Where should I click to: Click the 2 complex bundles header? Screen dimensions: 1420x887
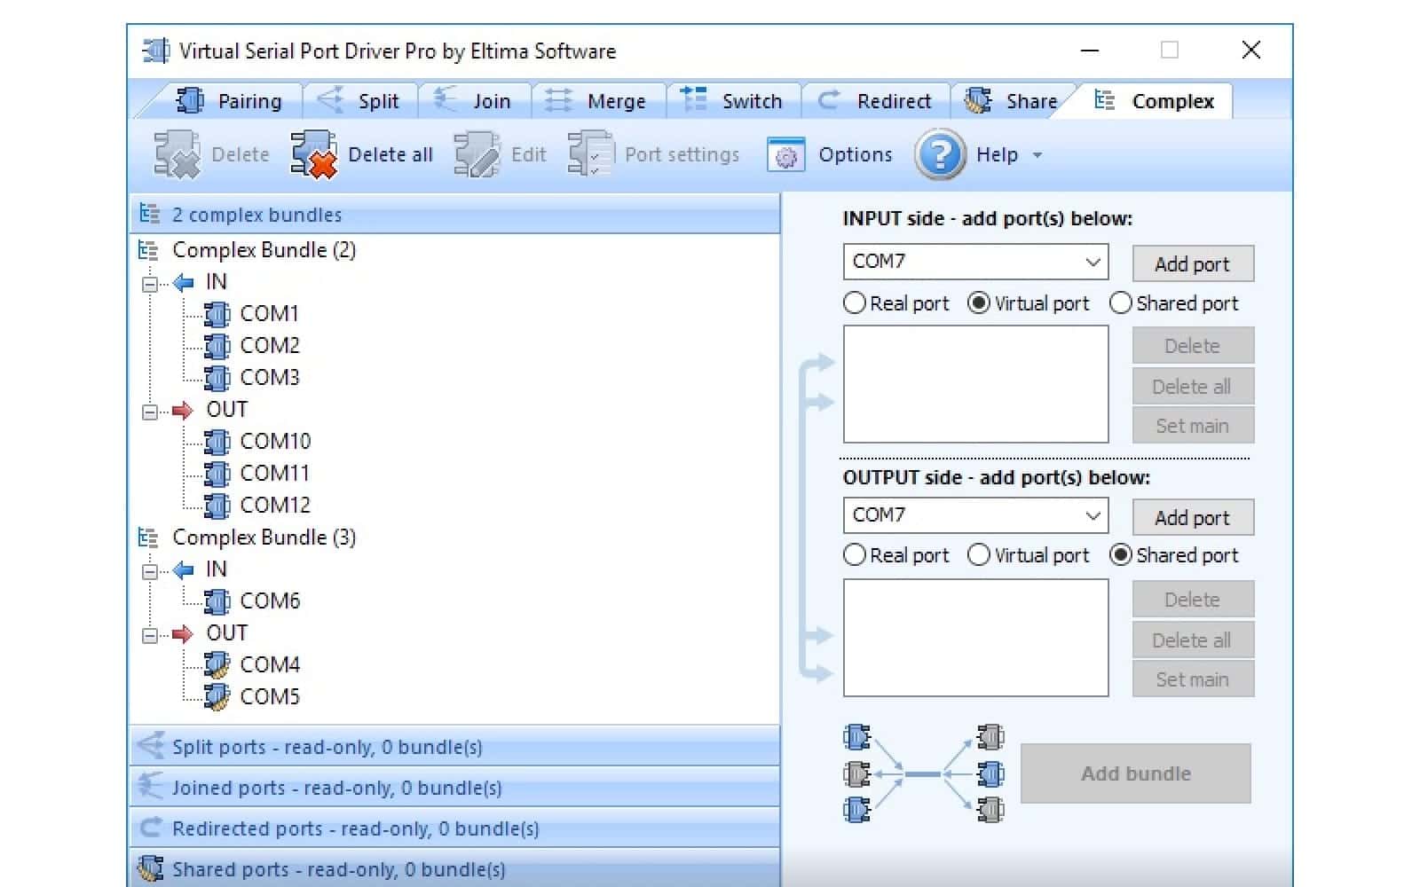pyautogui.click(x=455, y=215)
